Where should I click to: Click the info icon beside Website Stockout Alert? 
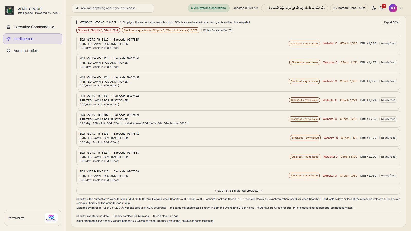[x=120, y=22]
